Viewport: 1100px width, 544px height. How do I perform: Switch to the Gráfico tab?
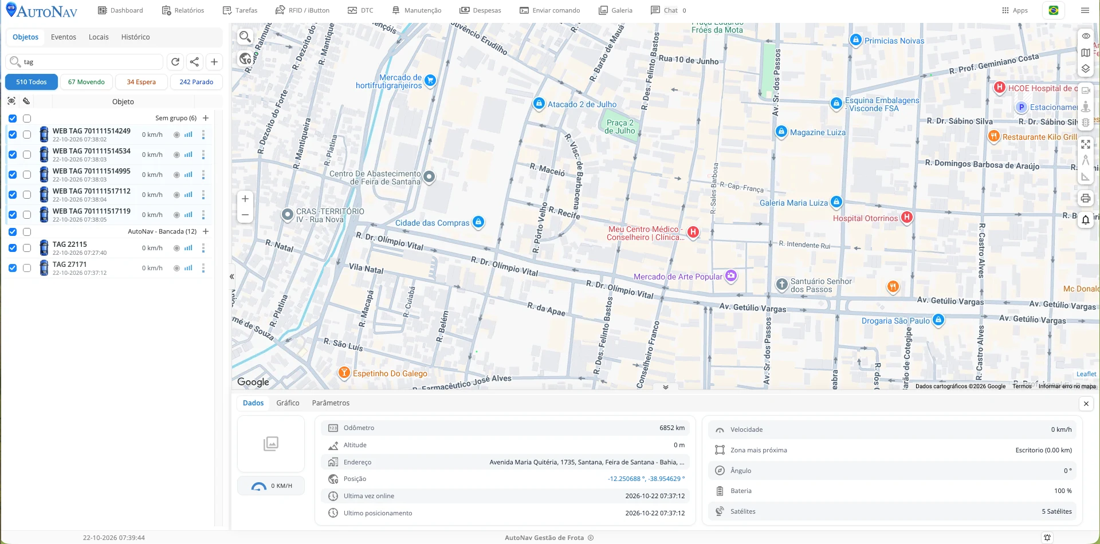click(x=288, y=403)
